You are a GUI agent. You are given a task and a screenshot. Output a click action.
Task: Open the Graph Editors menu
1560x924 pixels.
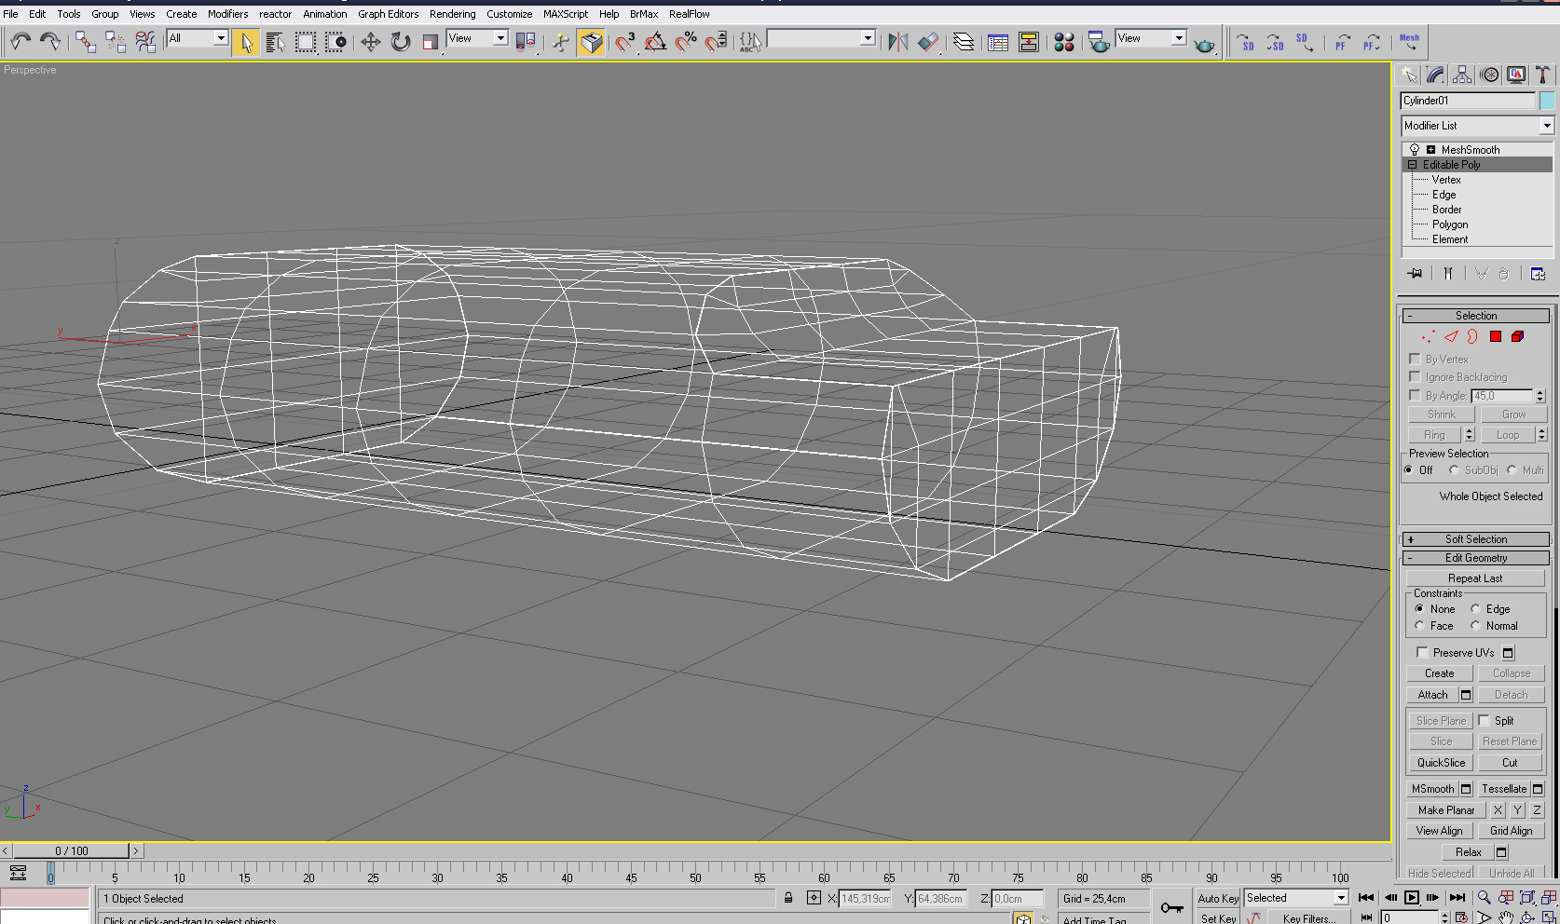[389, 14]
